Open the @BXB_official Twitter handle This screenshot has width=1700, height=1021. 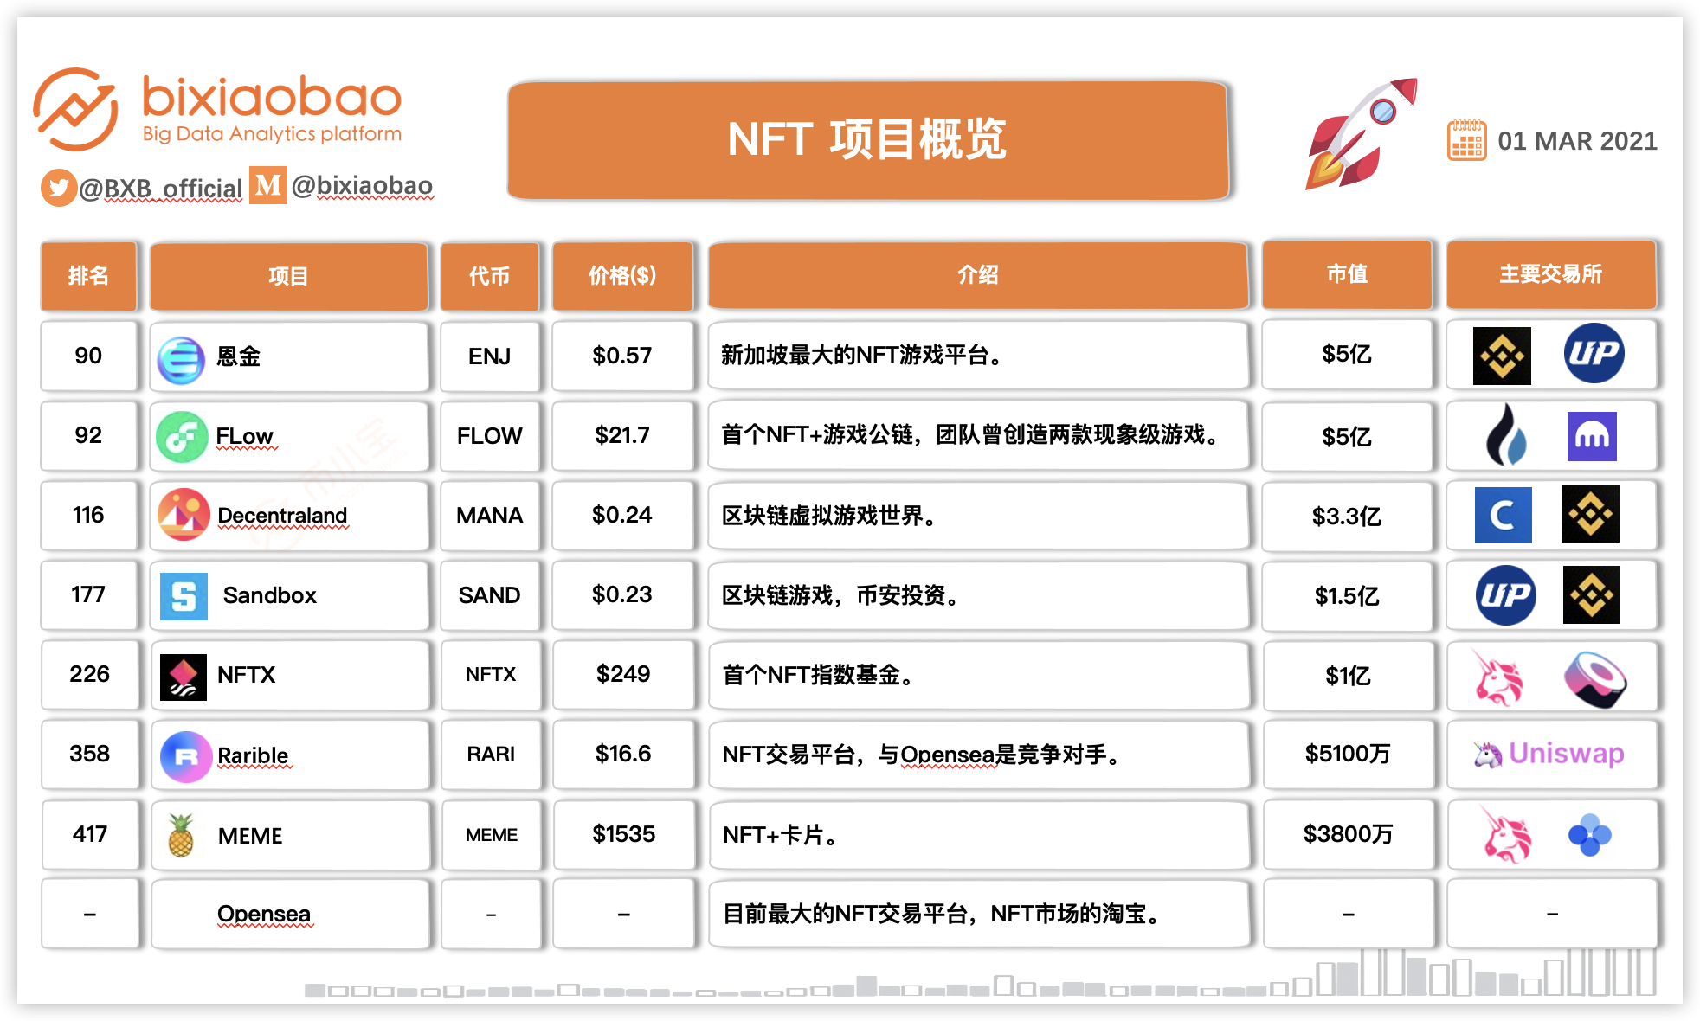tap(161, 189)
